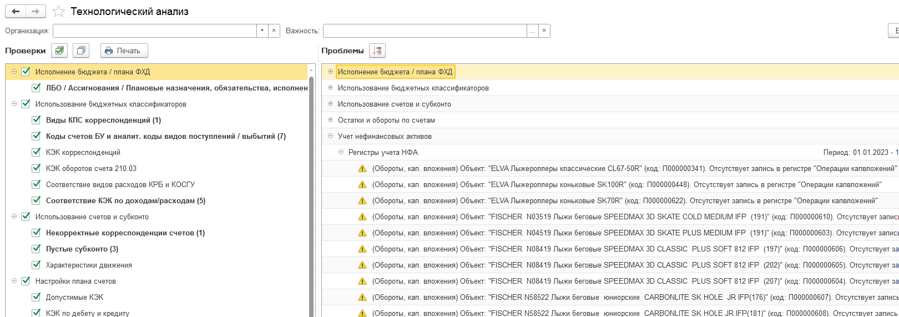Click the sort icon beside Проблемы
Viewport: 899px width, 317px height.
[x=377, y=51]
